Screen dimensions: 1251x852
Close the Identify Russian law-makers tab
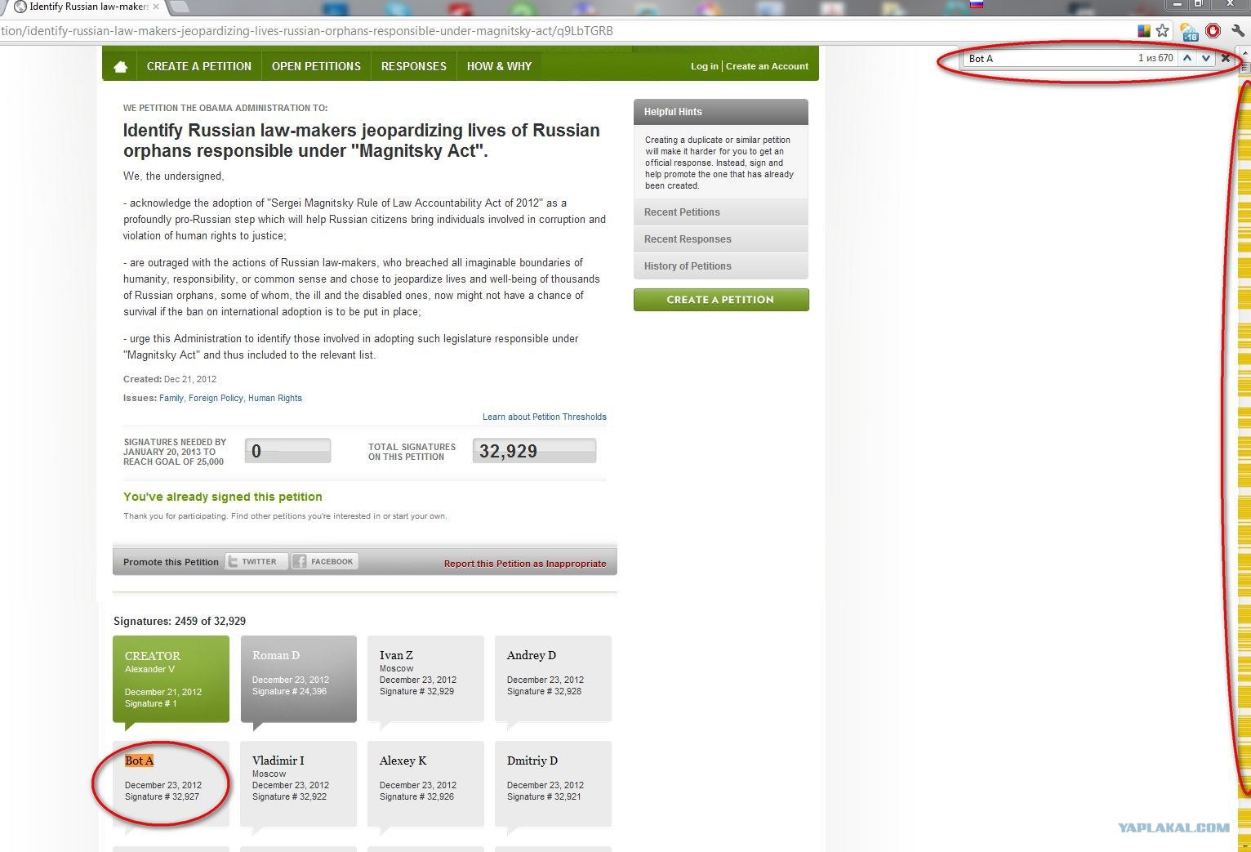[156, 7]
